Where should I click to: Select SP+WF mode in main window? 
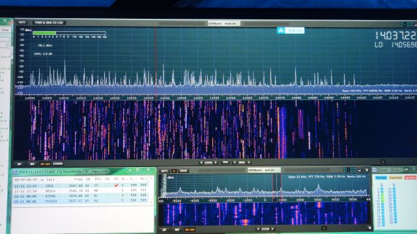(x=45, y=164)
